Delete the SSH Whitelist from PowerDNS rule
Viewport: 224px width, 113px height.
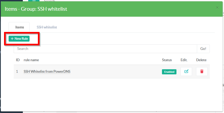tap(202, 72)
